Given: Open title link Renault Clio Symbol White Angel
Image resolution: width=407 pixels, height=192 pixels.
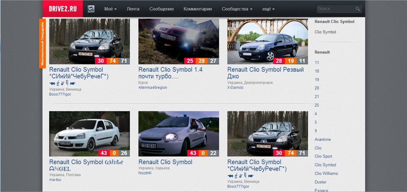Looking at the screenshot, I should pyautogui.click(x=86, y=165).
